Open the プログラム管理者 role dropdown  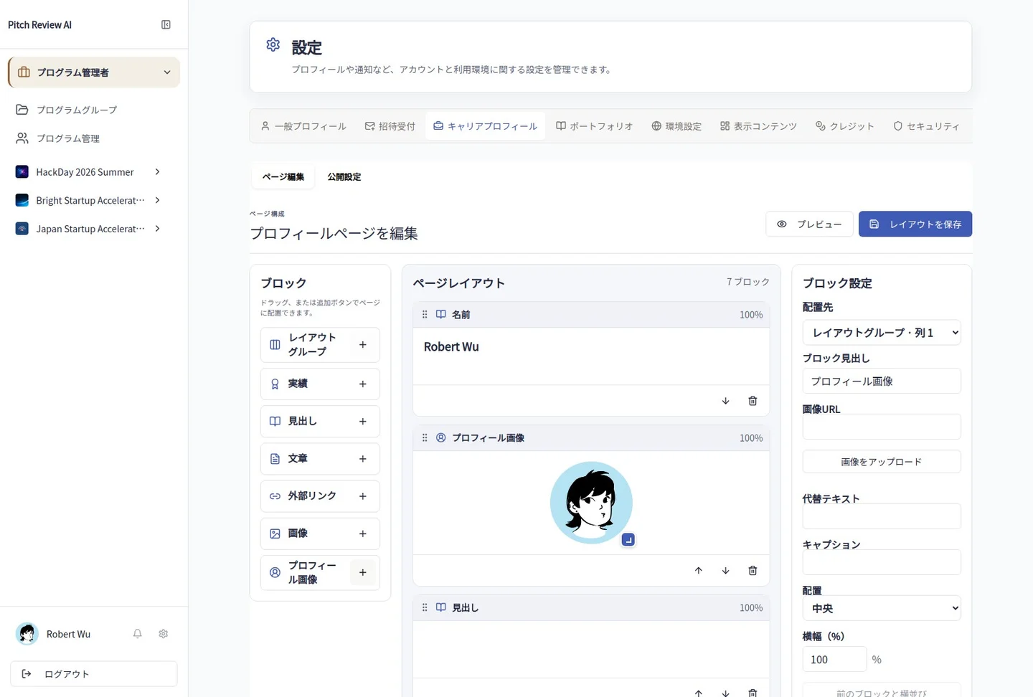pyautogui.click(x=94, y=72)
